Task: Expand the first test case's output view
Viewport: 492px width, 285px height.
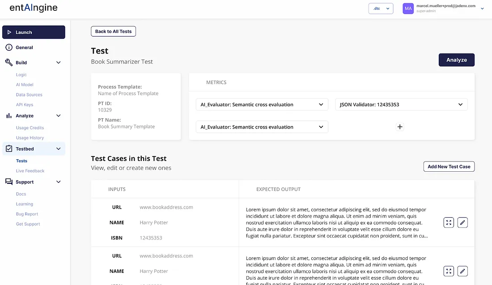Action: click(449, 223)
